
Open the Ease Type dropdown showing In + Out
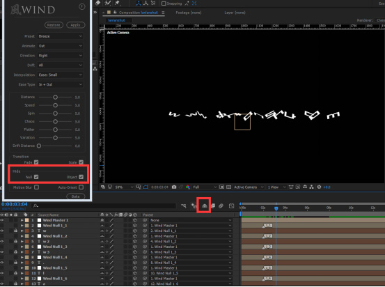(x=60, y=84)
